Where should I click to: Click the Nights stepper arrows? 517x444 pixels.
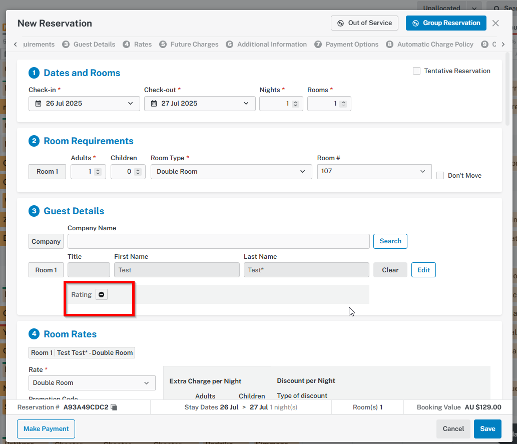295,104
